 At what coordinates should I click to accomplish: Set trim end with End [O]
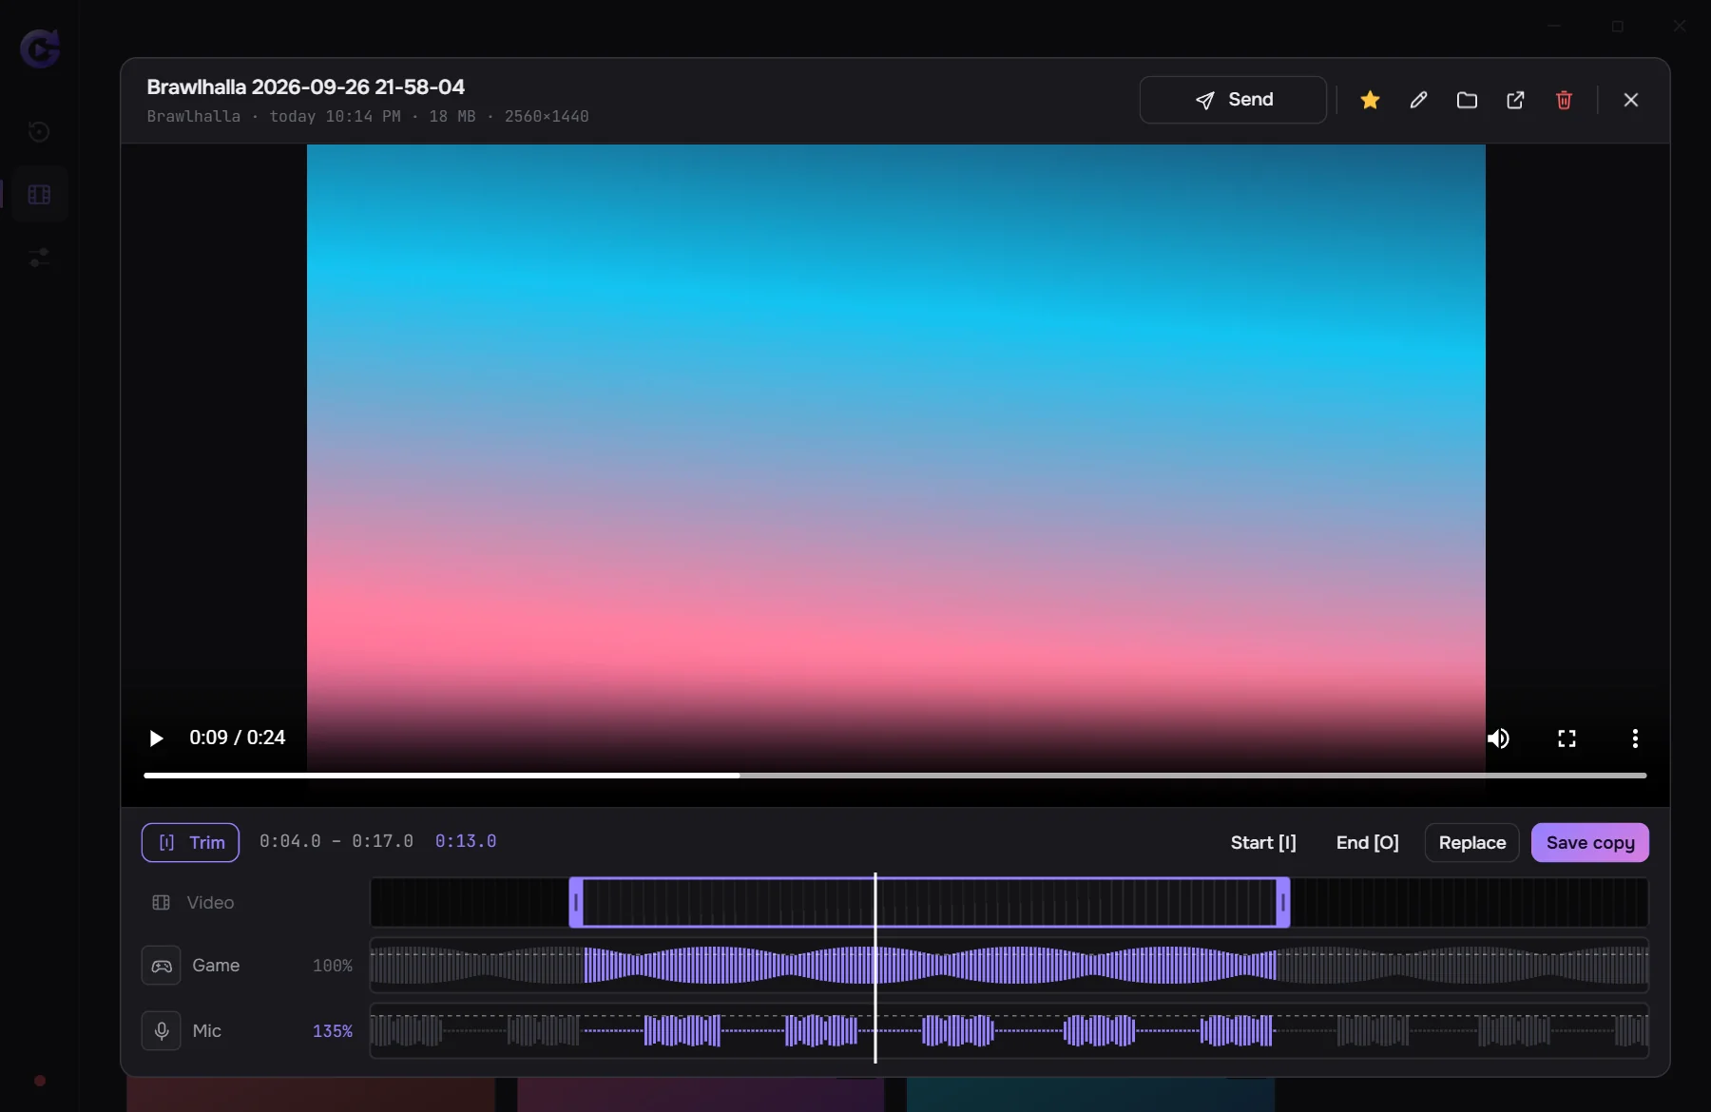click(1367, 843)
